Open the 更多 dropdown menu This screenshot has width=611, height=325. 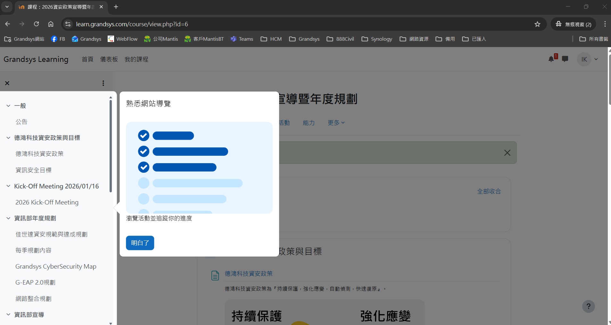(335, 122)
